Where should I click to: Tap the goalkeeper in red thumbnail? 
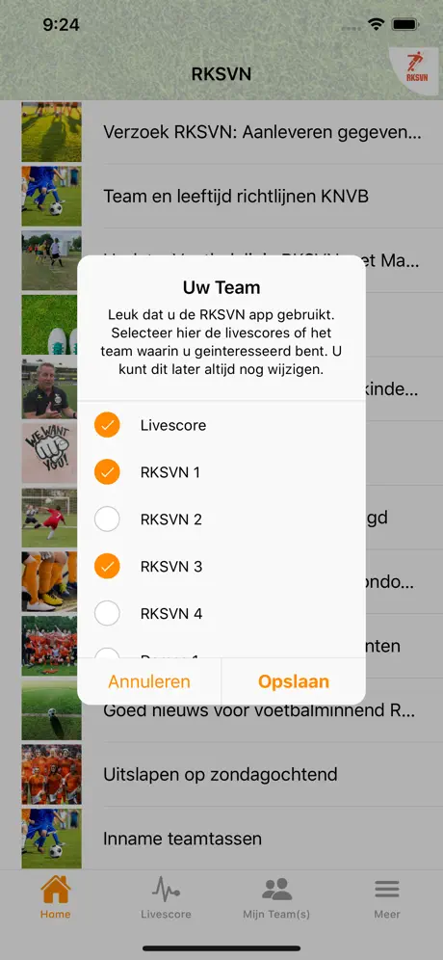pos(49,518)
